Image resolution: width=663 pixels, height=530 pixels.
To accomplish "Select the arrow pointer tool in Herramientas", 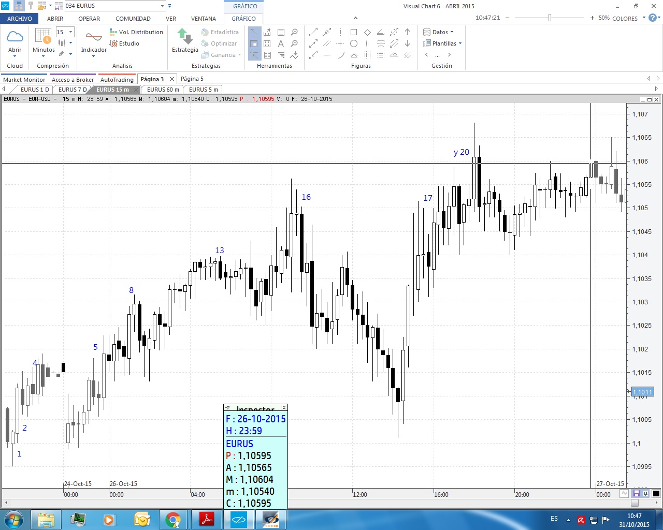I will tap(254, 32).
